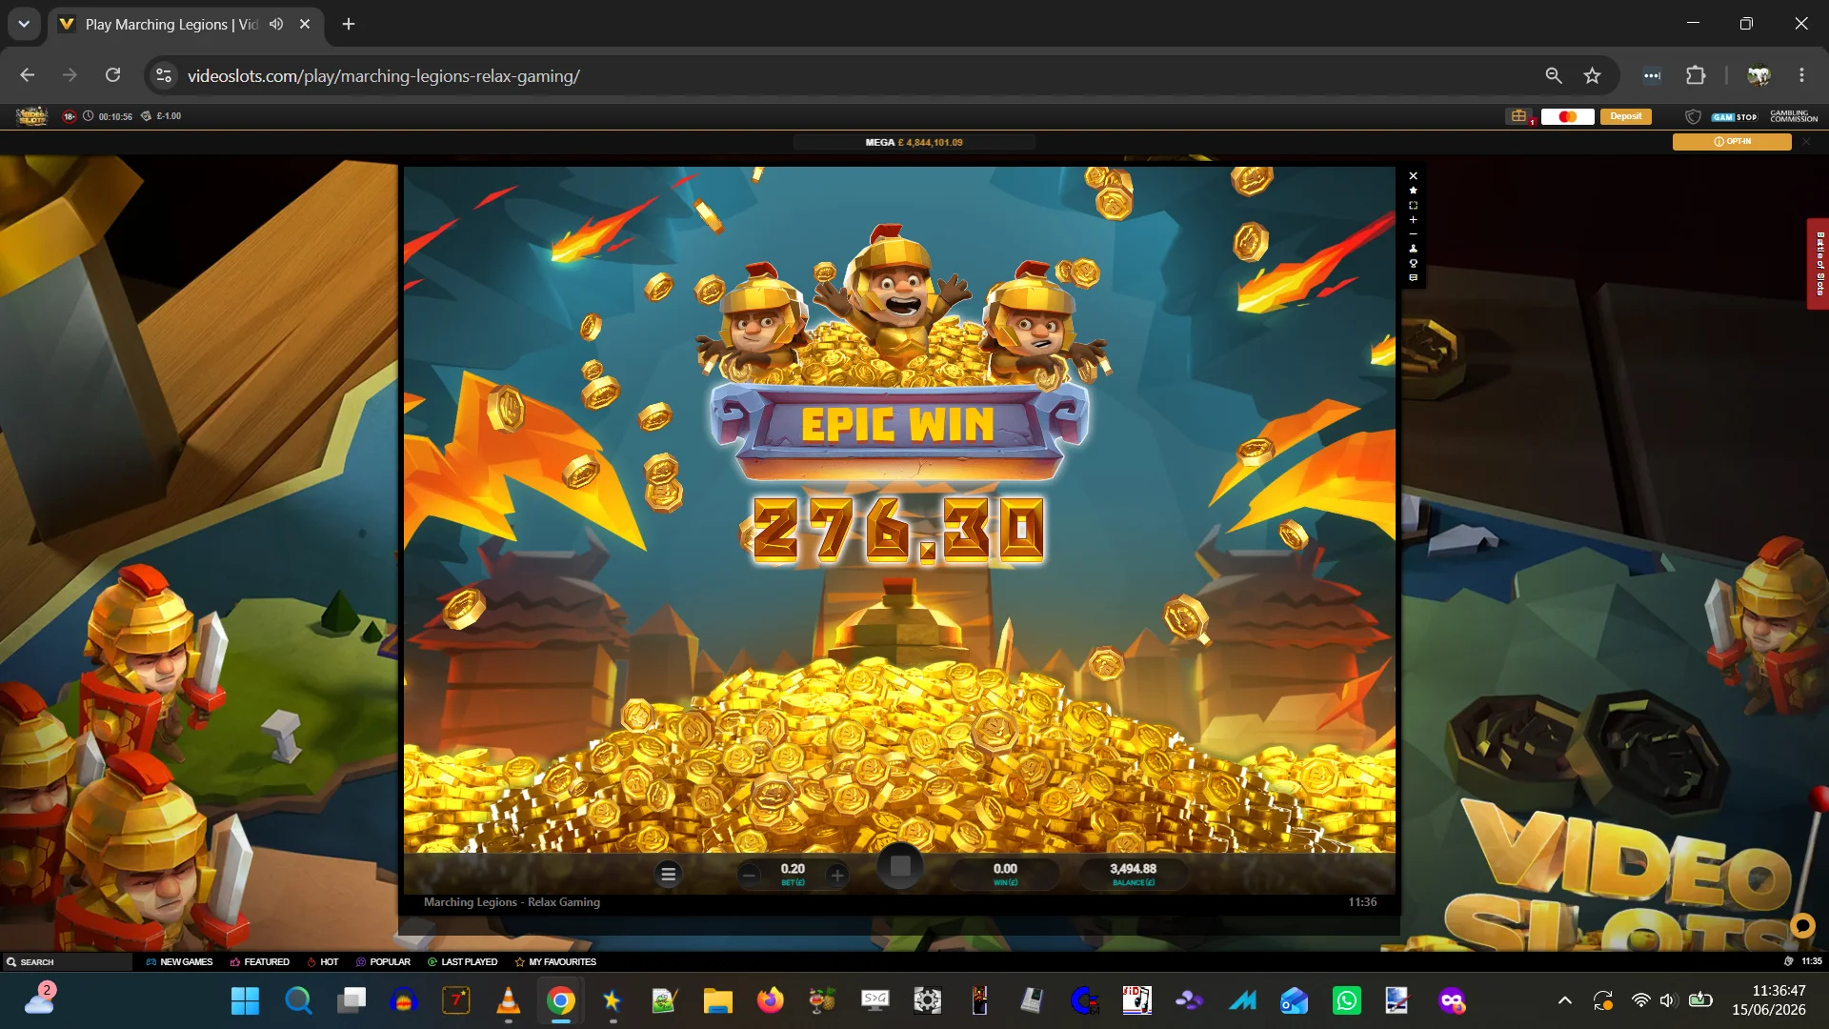Open the New Games category
The width and height of the screenshot is (1829, 1029).
pos(179,962)
